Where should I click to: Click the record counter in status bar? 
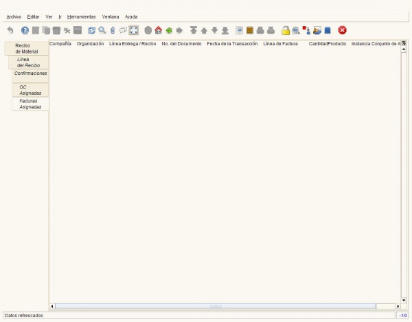[402, 315]
